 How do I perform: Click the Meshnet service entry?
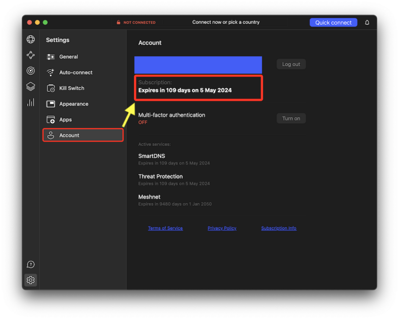pos(175,200)
